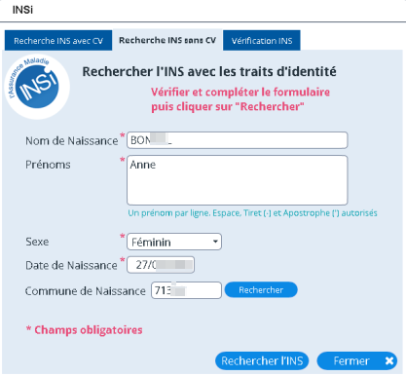
Task: Open the Sexe dropdown showing Féminin
Action: (x=174, y=242)
